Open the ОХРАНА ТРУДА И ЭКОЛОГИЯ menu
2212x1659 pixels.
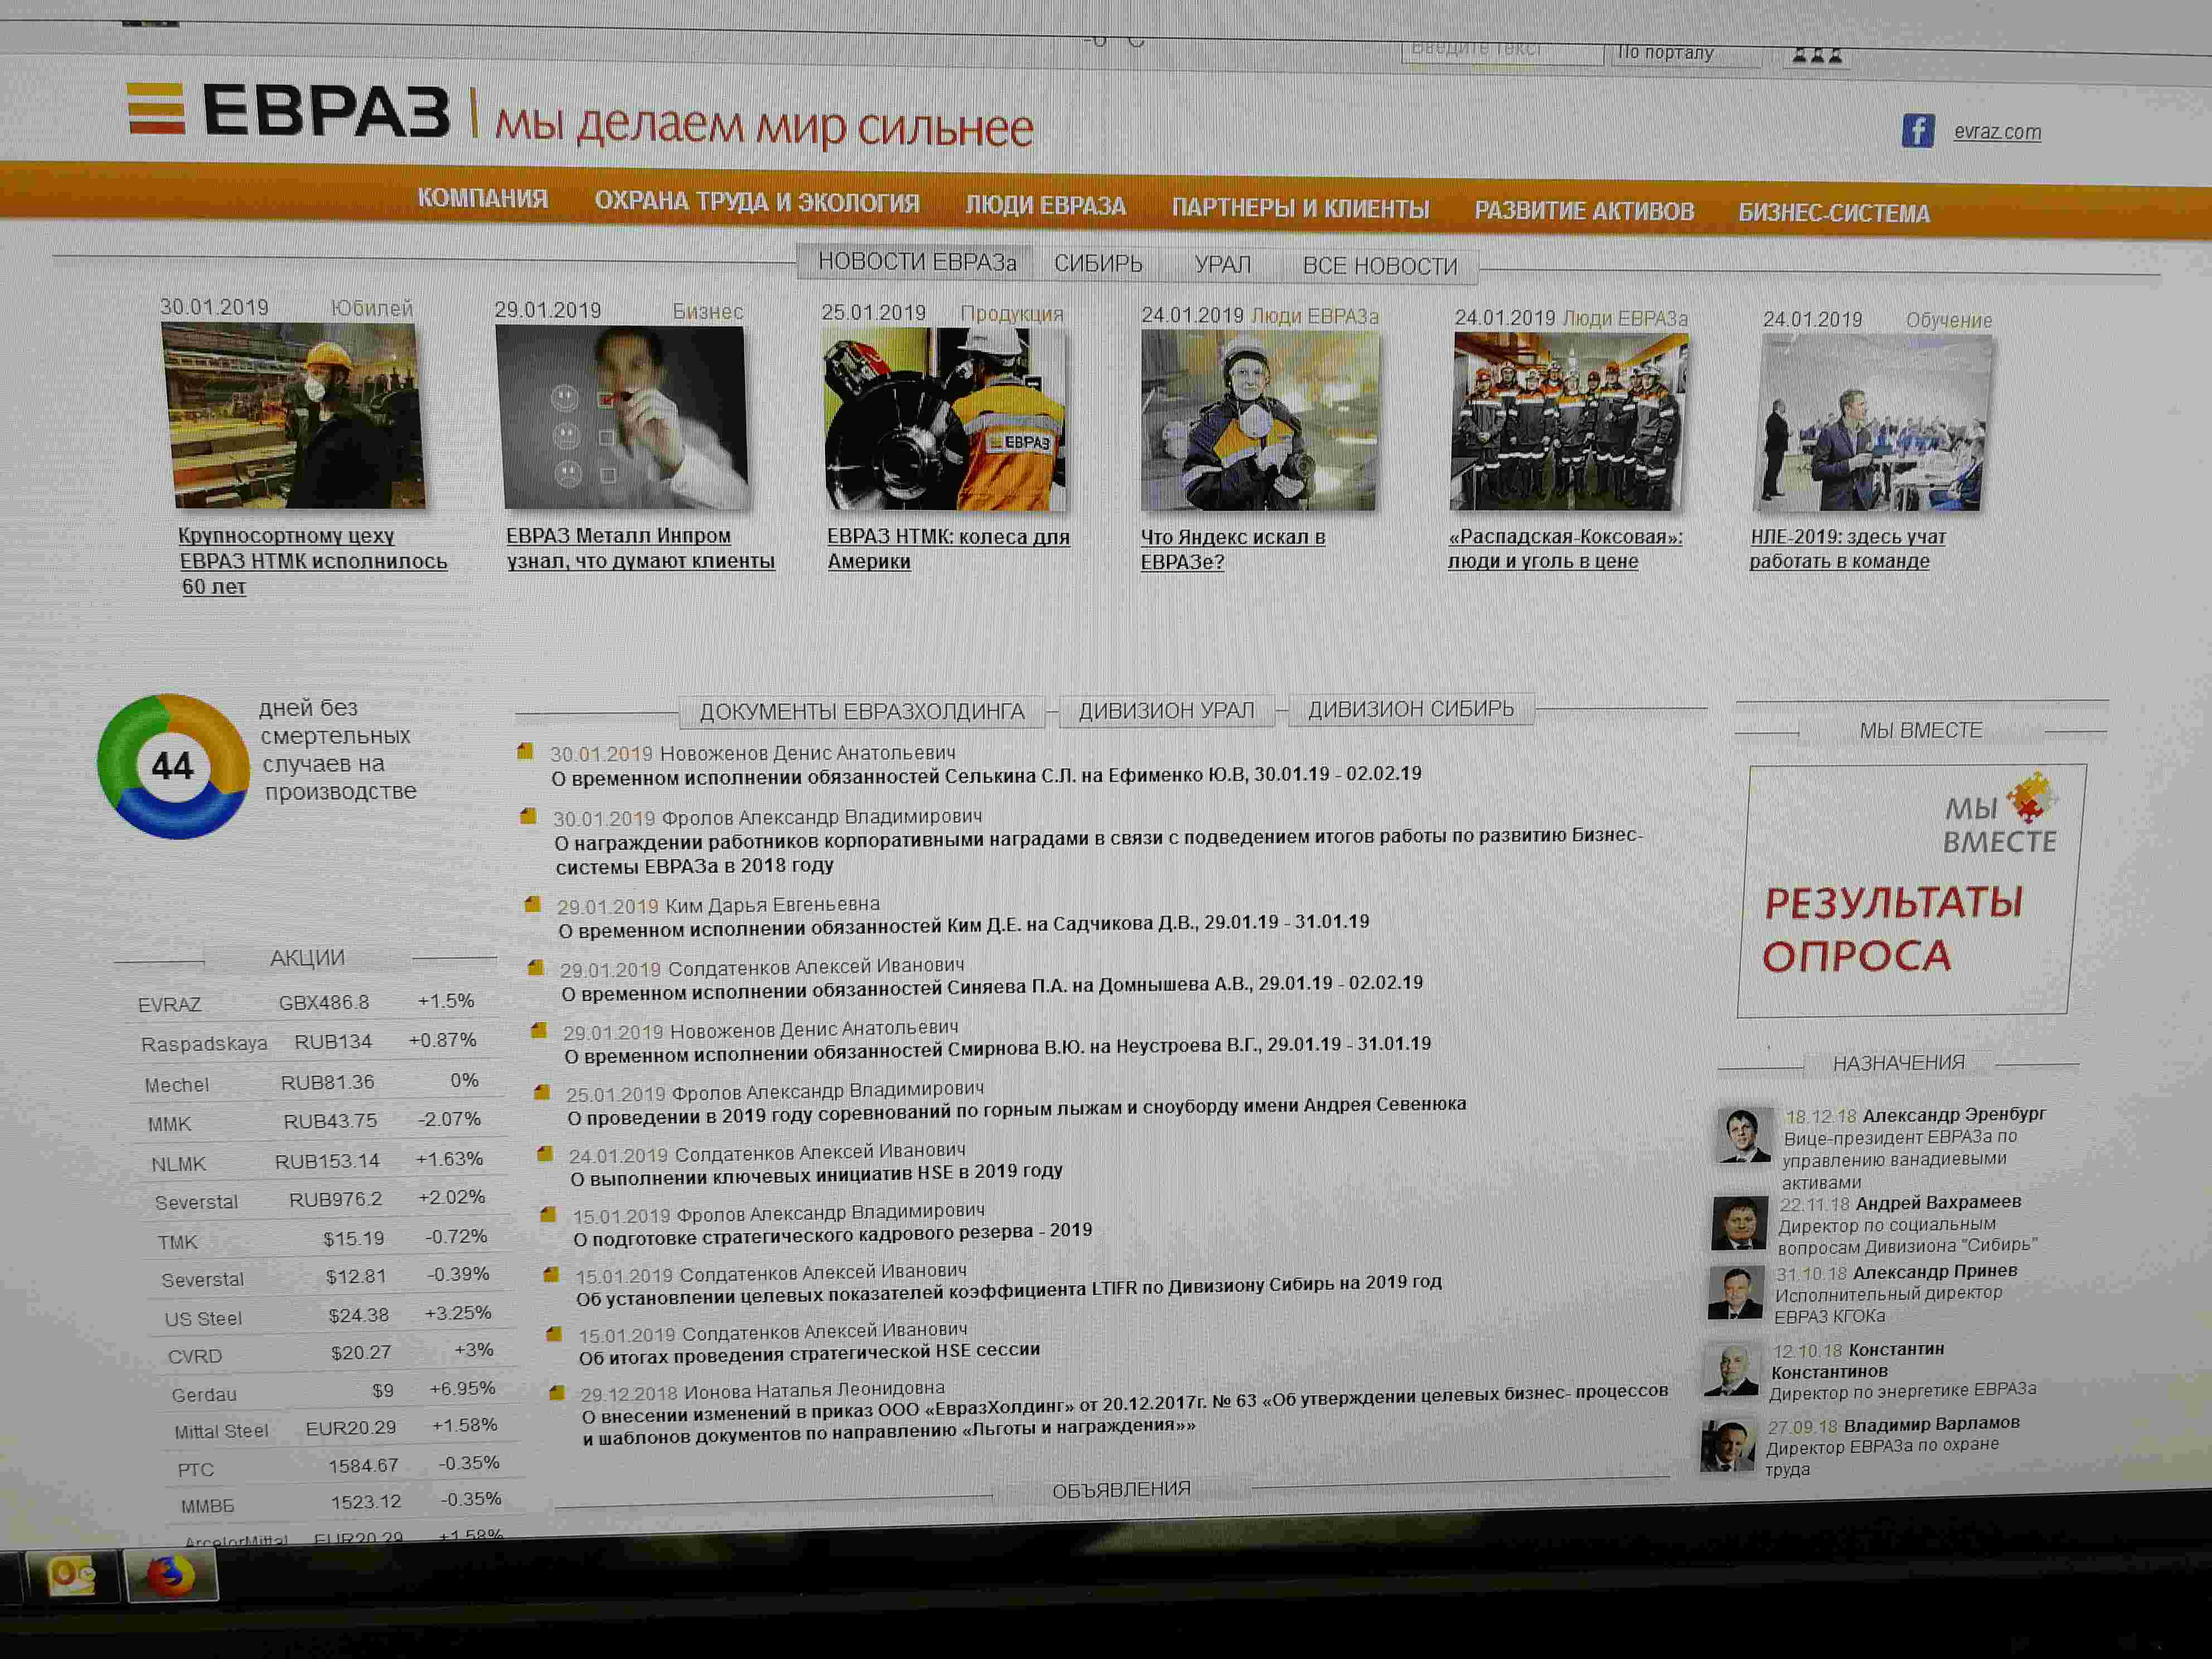pyautogui.click(x=757, y=202)
